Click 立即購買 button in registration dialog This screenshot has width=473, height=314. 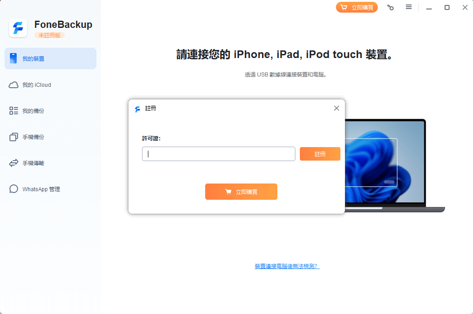pos(241,192)
